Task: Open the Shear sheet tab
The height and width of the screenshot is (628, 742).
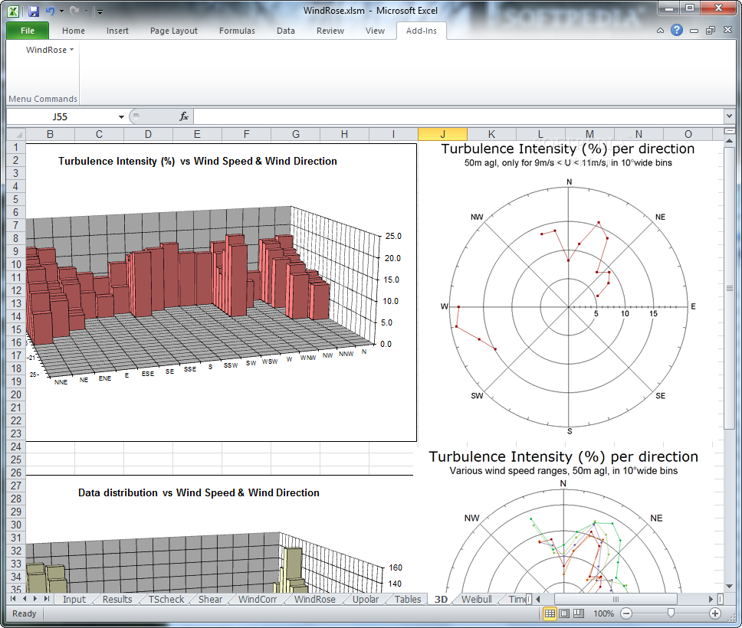Action: pos(210,599)
